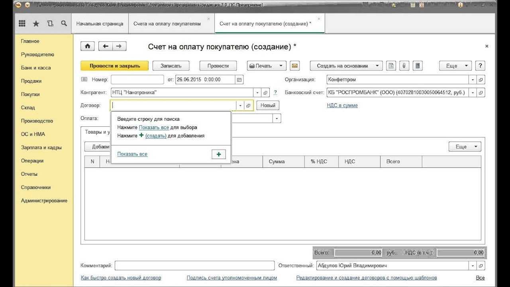Close the invoice form with the x
510x287 pixels.
[x=486, y=46]
